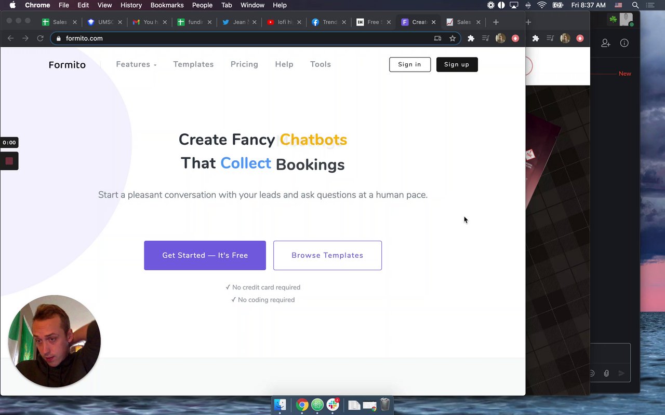
Task: Switch to the Twitter Jean tab
Action: point(241,22)
